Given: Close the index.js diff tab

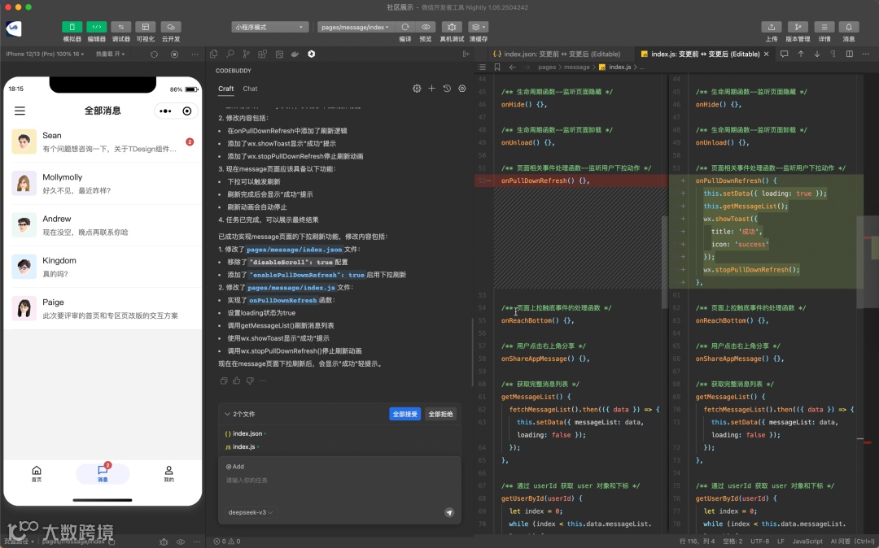Looking at the screenshot, I should [x=767, y=54].
